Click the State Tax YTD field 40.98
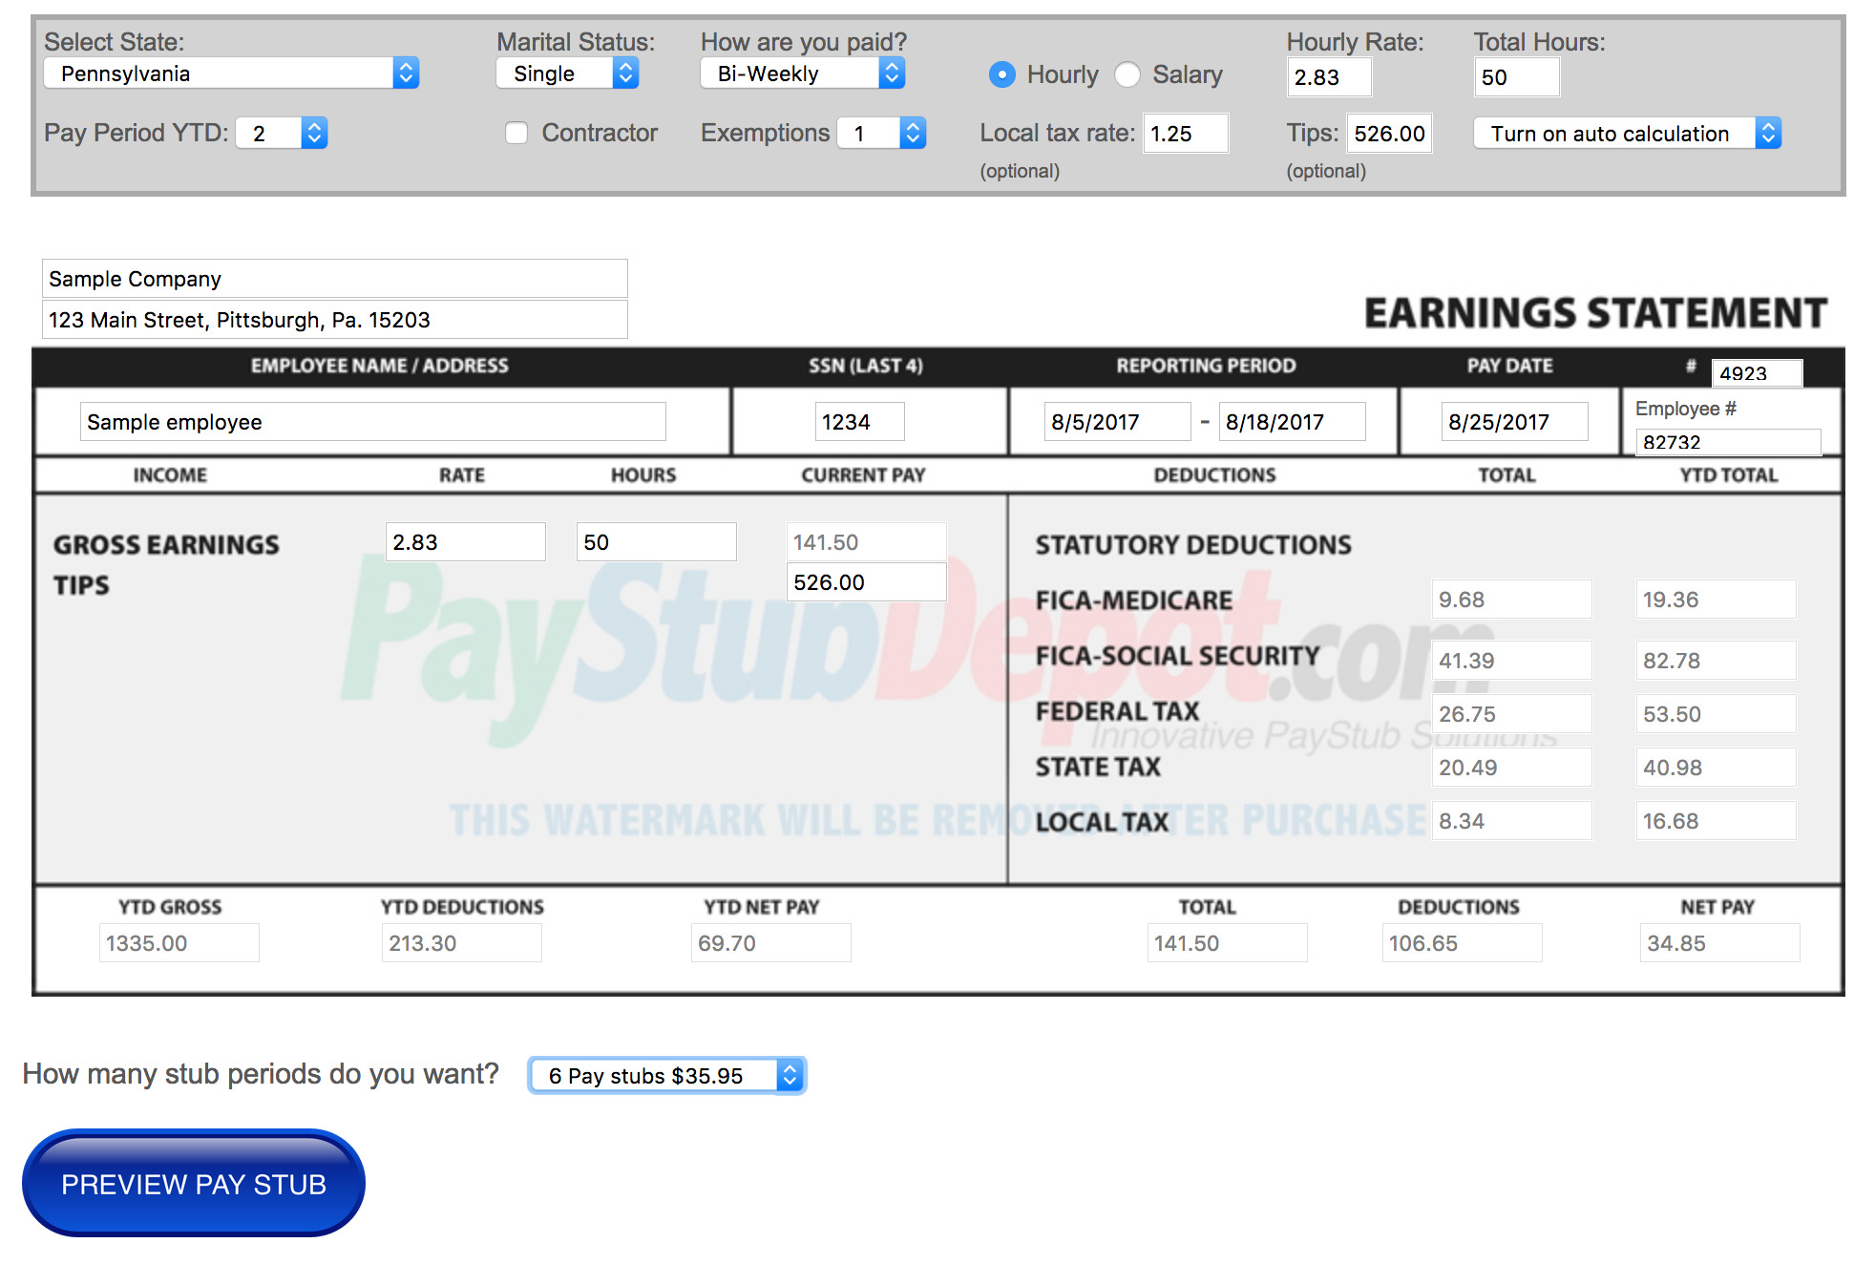 1716,768
